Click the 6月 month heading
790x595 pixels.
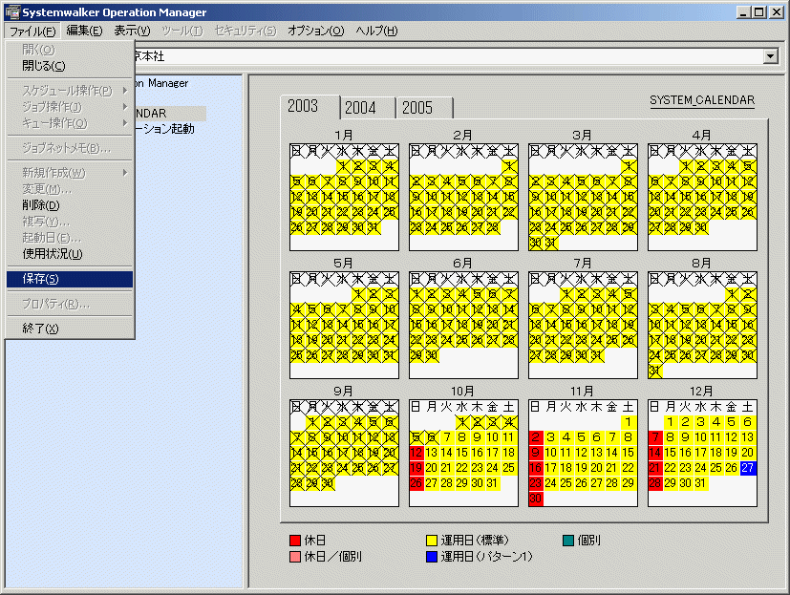(x=462, y=264)
